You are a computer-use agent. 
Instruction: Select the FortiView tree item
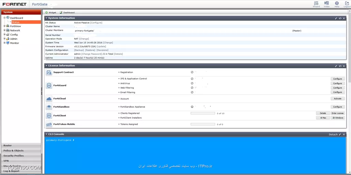tap(15, 26)
